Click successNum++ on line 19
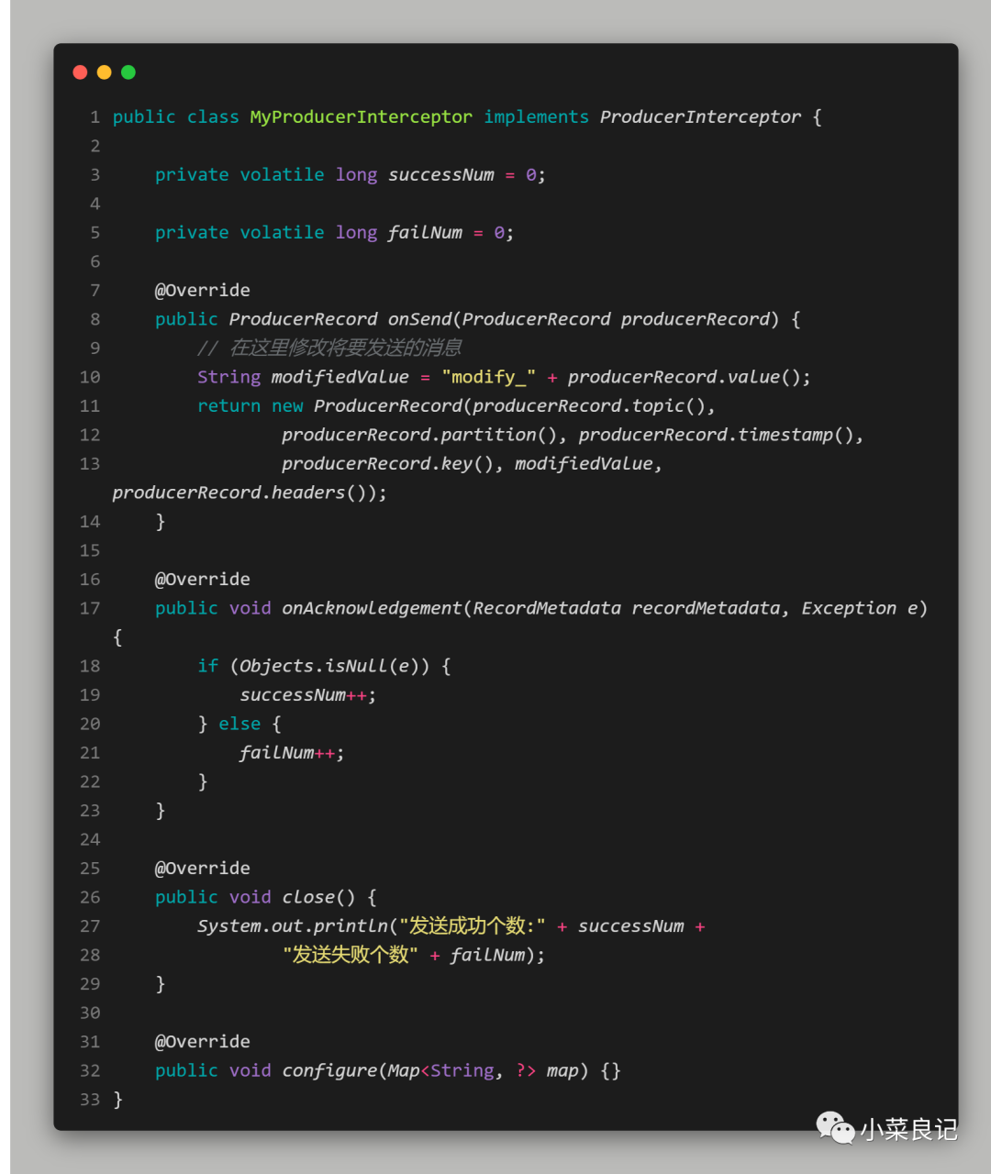 point(303,695)
